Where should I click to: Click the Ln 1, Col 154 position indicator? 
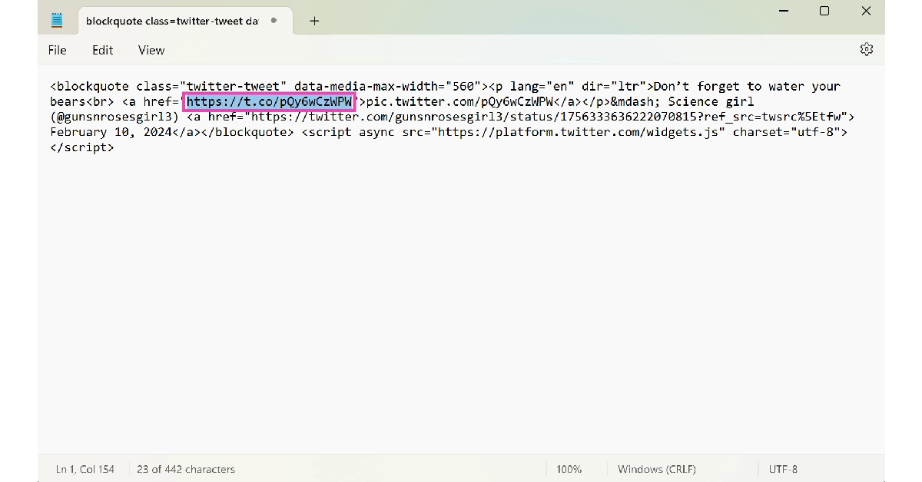click(x=85, y=469)
